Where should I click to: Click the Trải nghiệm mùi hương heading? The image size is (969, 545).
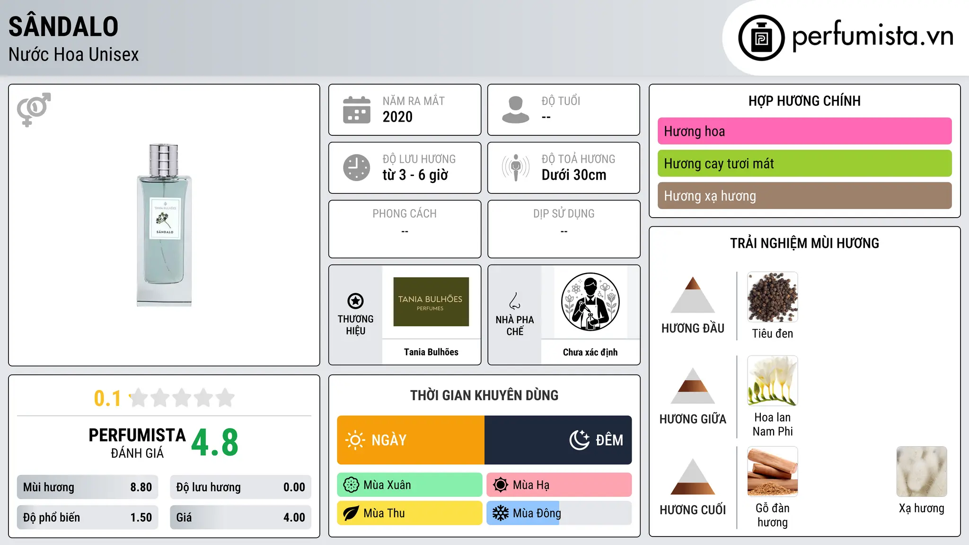(x=804, y=243)
